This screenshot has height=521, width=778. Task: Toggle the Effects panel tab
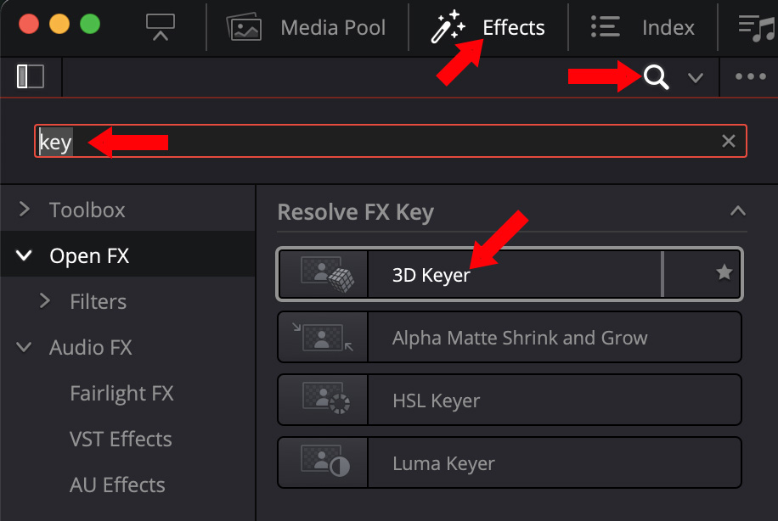point(488,28)
